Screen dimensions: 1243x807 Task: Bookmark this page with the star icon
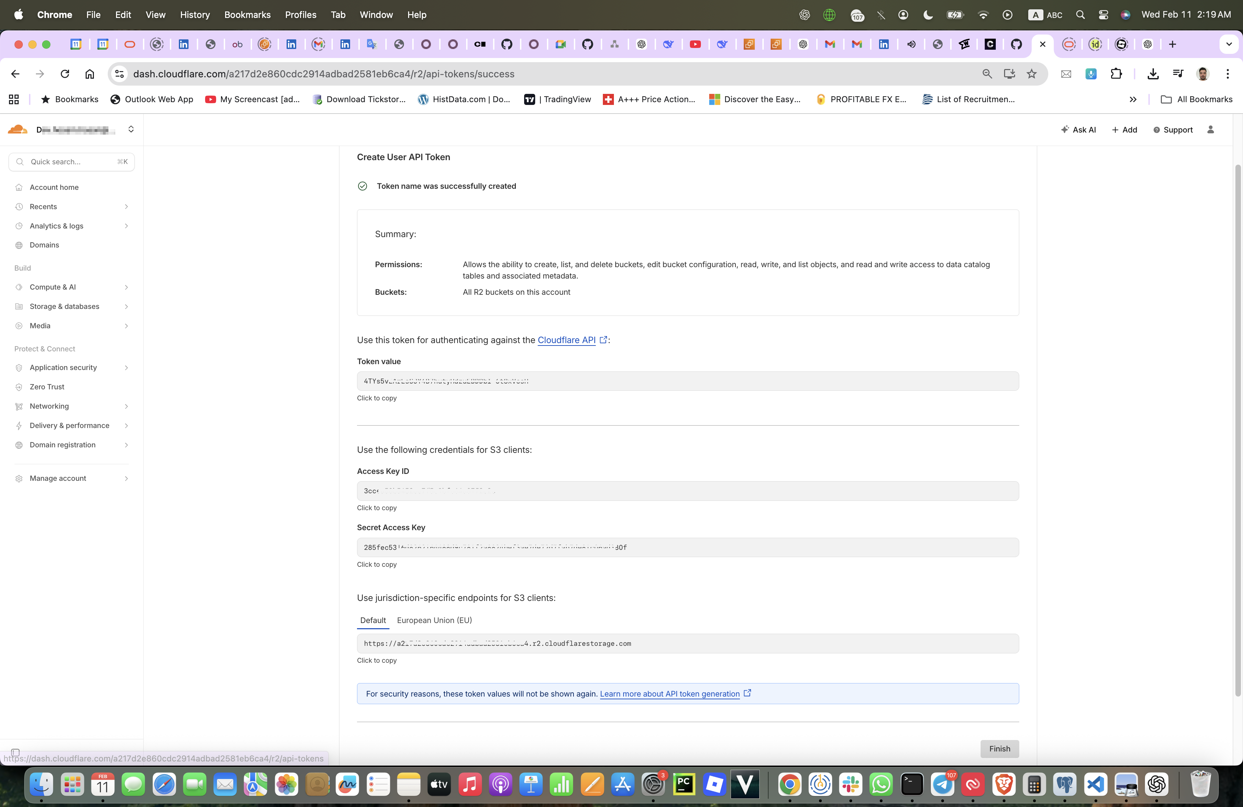[x=1031, y=74]
